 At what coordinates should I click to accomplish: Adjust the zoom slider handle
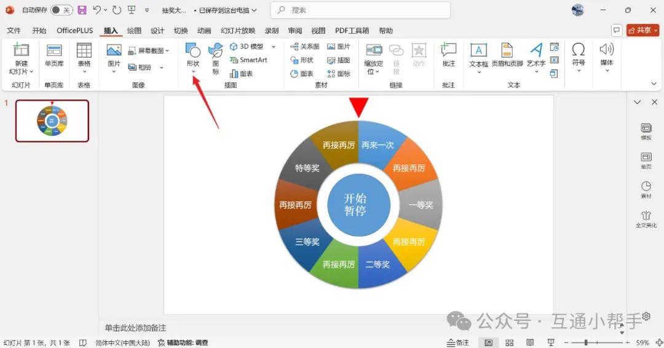coord(586,342)
